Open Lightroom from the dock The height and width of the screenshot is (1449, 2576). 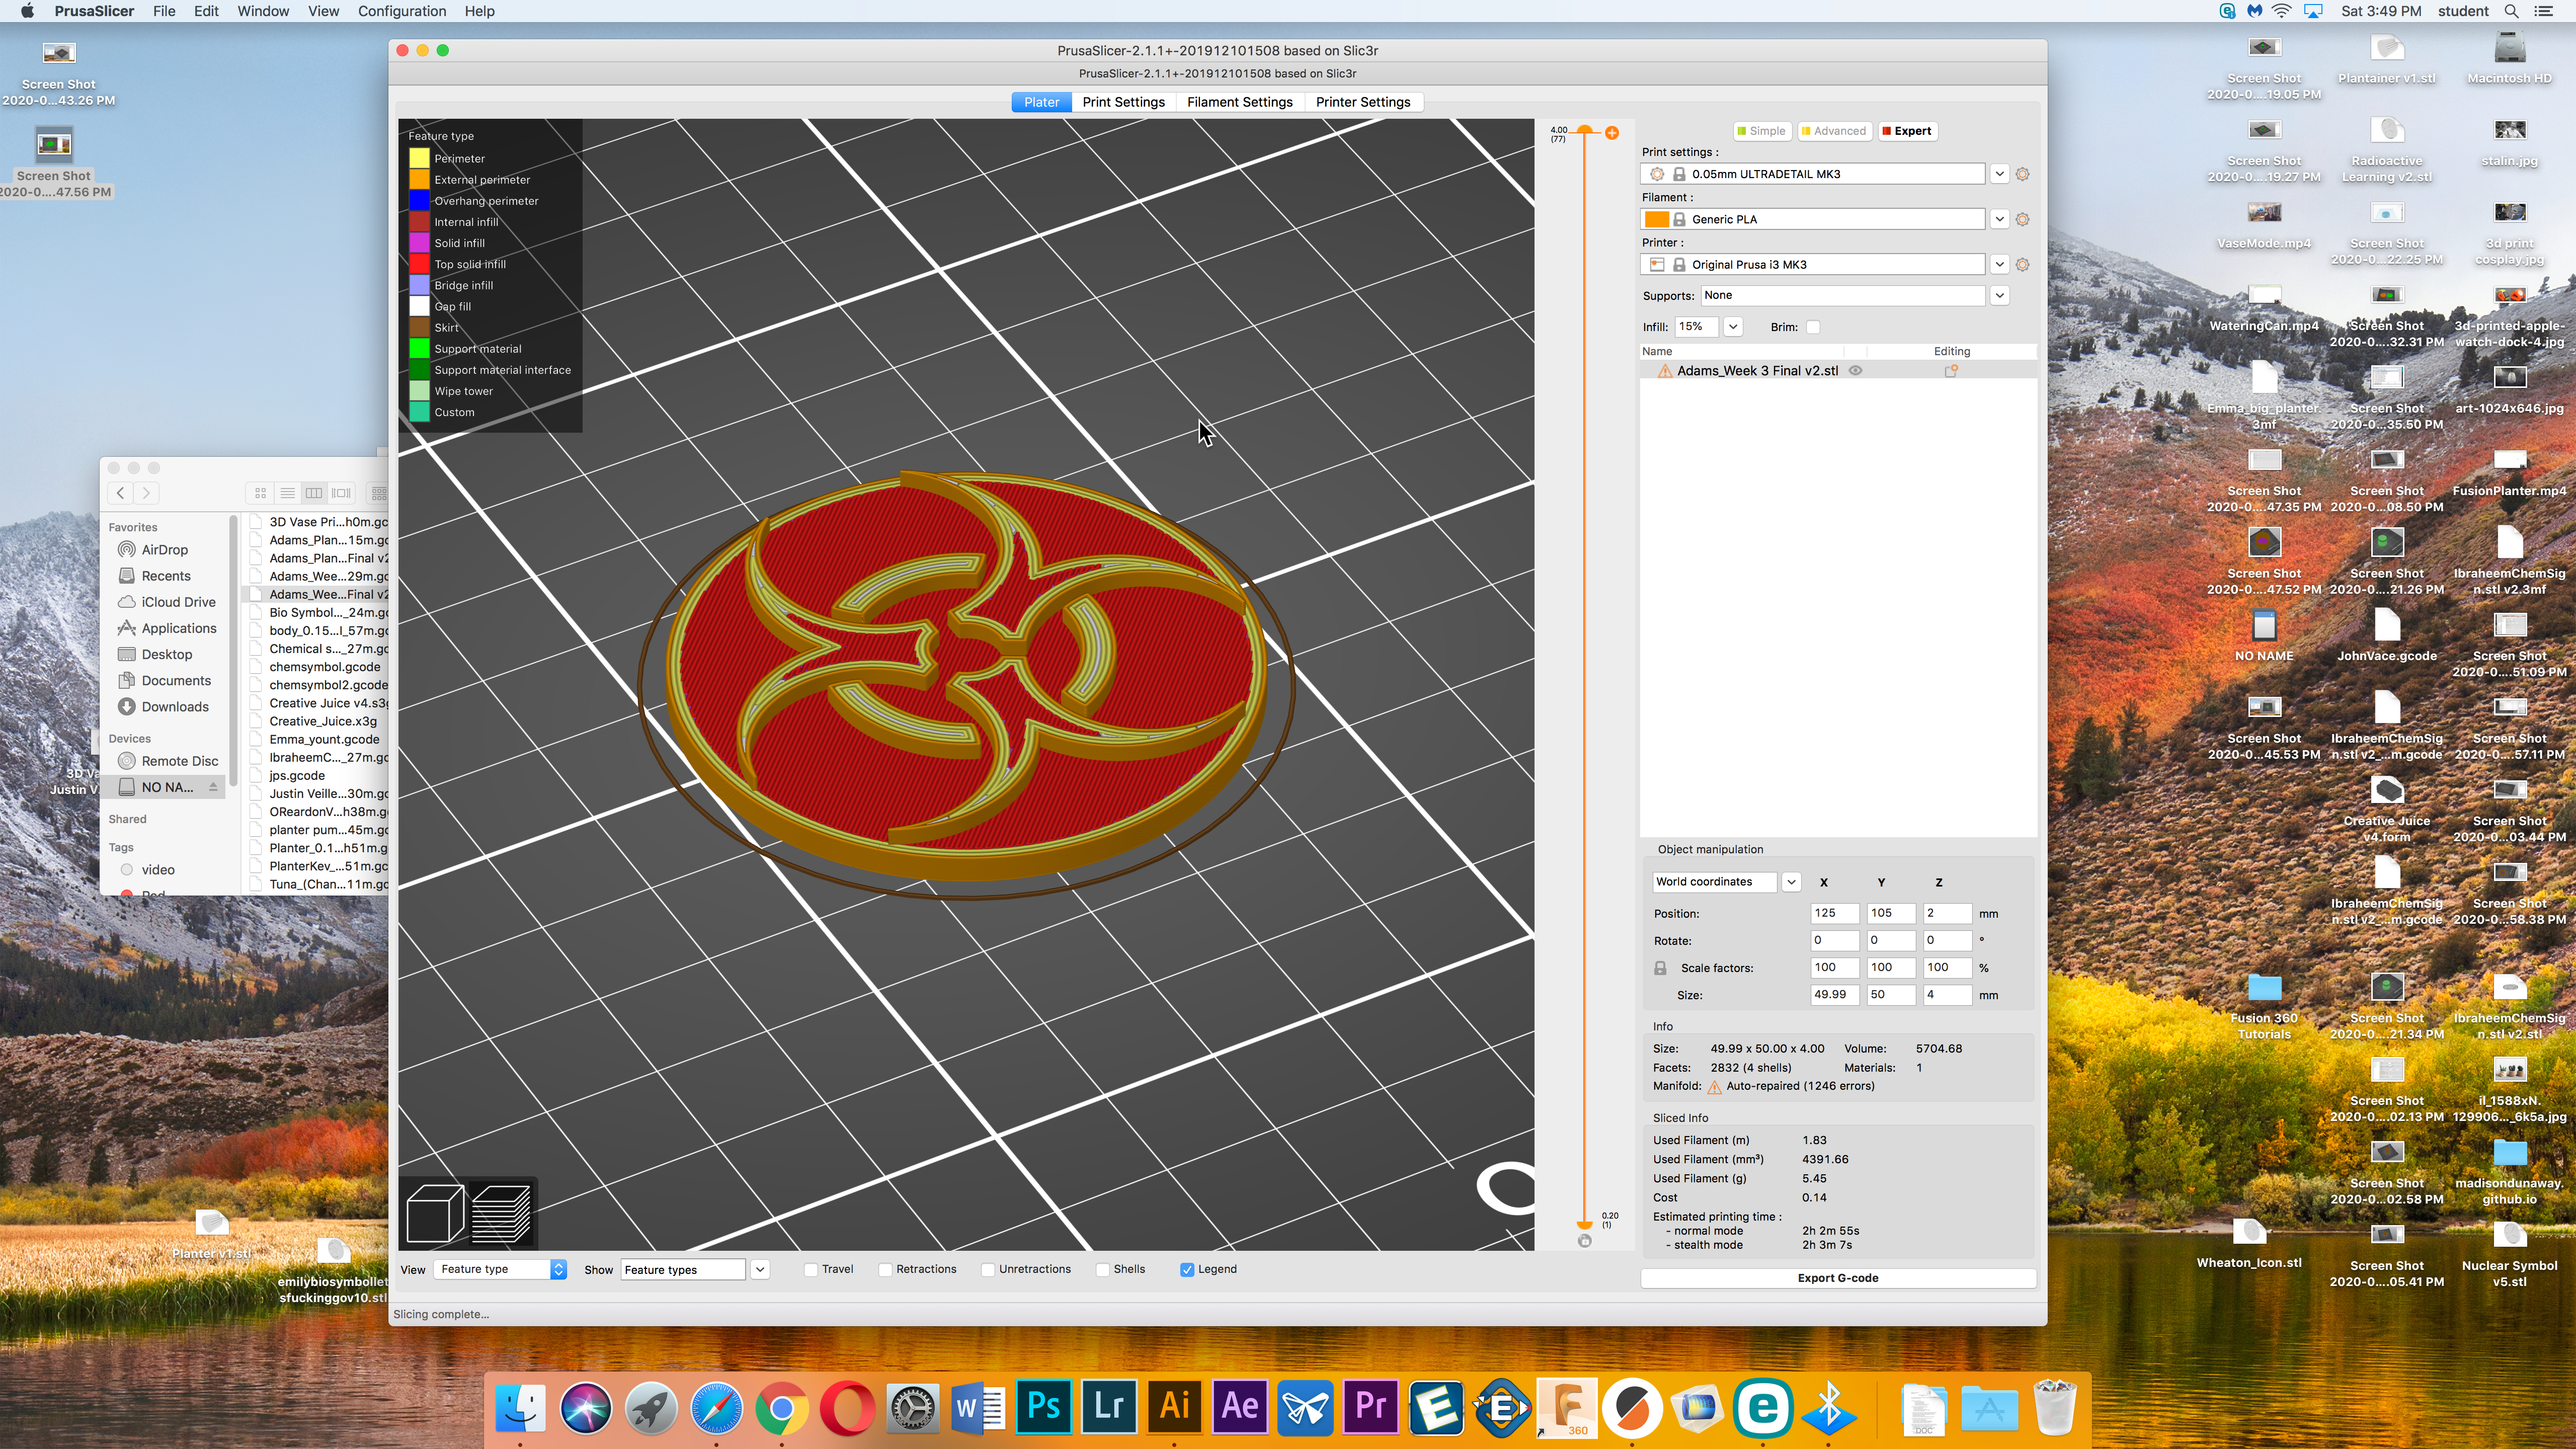(1109, 1408)
